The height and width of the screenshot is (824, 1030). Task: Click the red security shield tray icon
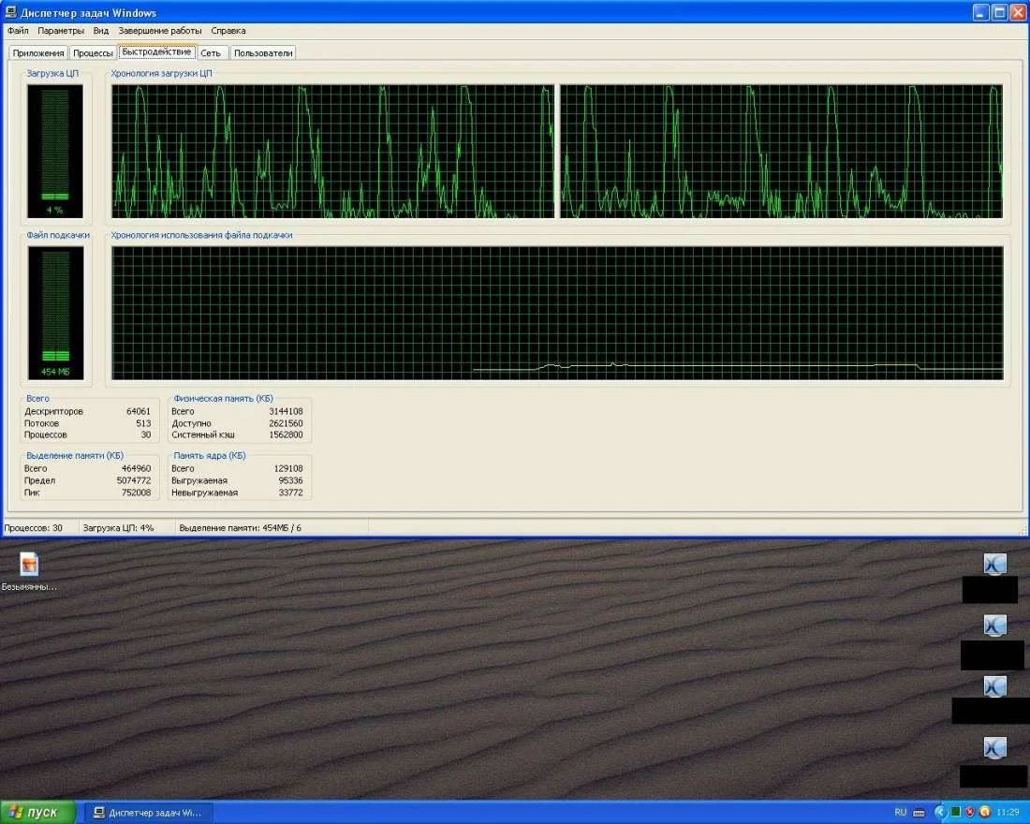tap(970, 812)
